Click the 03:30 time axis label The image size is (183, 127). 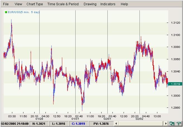12,116
